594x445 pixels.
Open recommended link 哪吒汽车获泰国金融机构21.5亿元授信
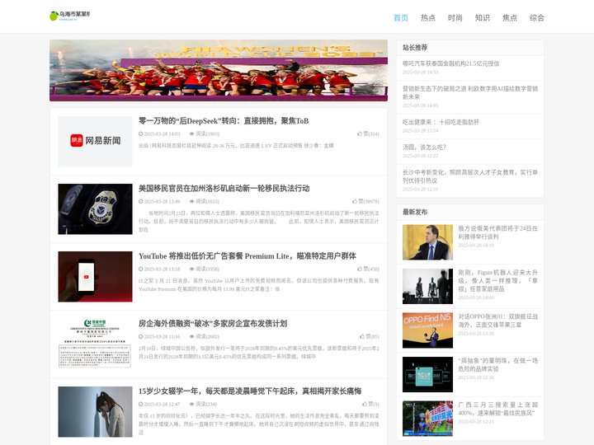pyautogui.click(x=450, y=63)
